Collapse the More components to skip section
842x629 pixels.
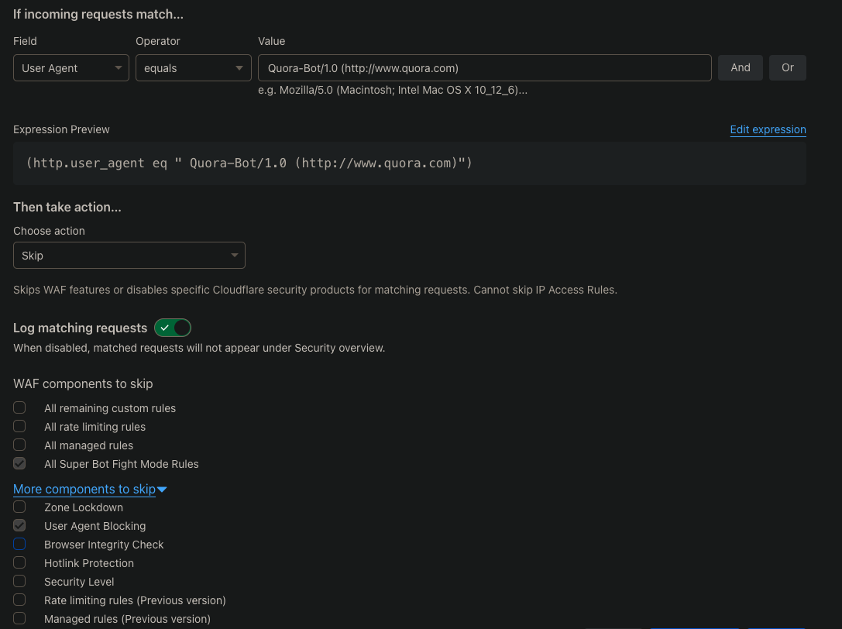(84, 489)
